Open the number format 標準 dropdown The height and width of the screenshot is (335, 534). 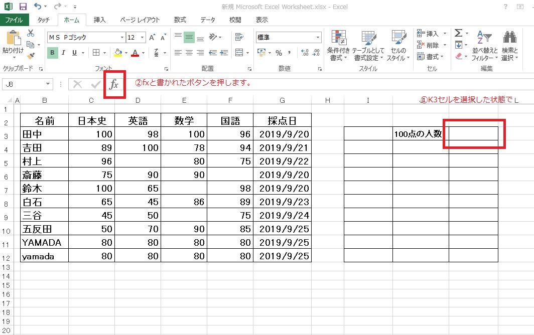tap(318, 38)
